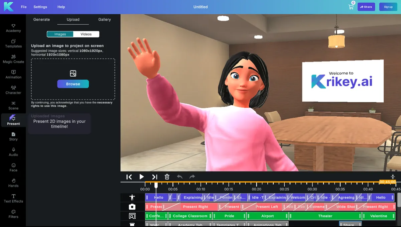401x227 pixels.
Task: Switch upload type to Images
Action: click(60, 34)
